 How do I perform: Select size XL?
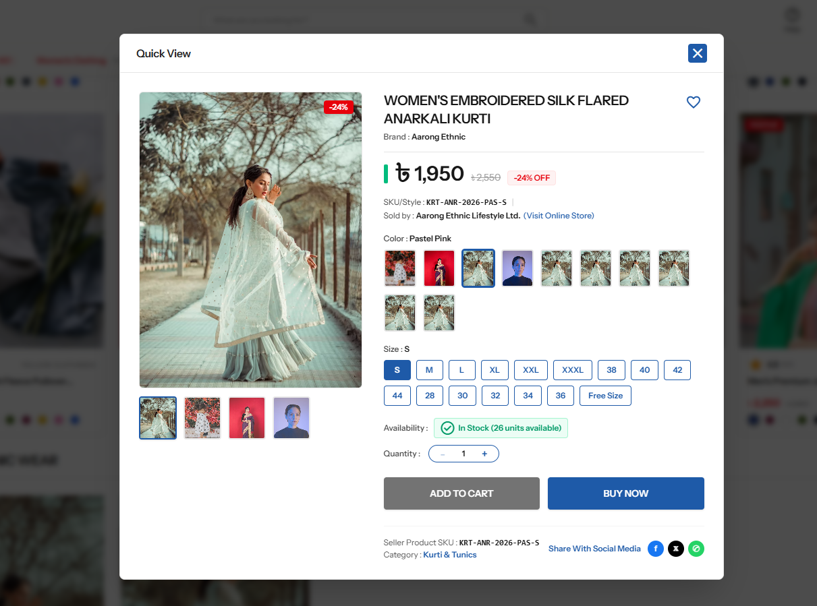pos(495,370)
